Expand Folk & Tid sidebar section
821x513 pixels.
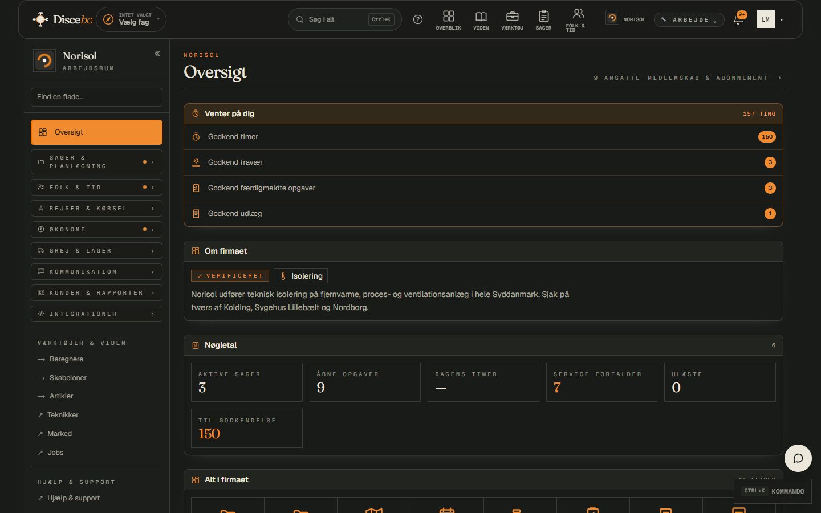click(x=96, y=187)
